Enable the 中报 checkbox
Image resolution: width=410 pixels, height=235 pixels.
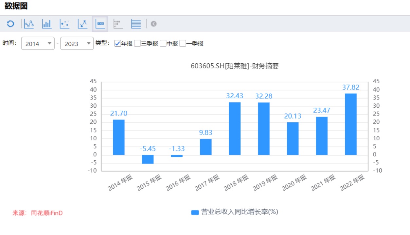[163, 43]
